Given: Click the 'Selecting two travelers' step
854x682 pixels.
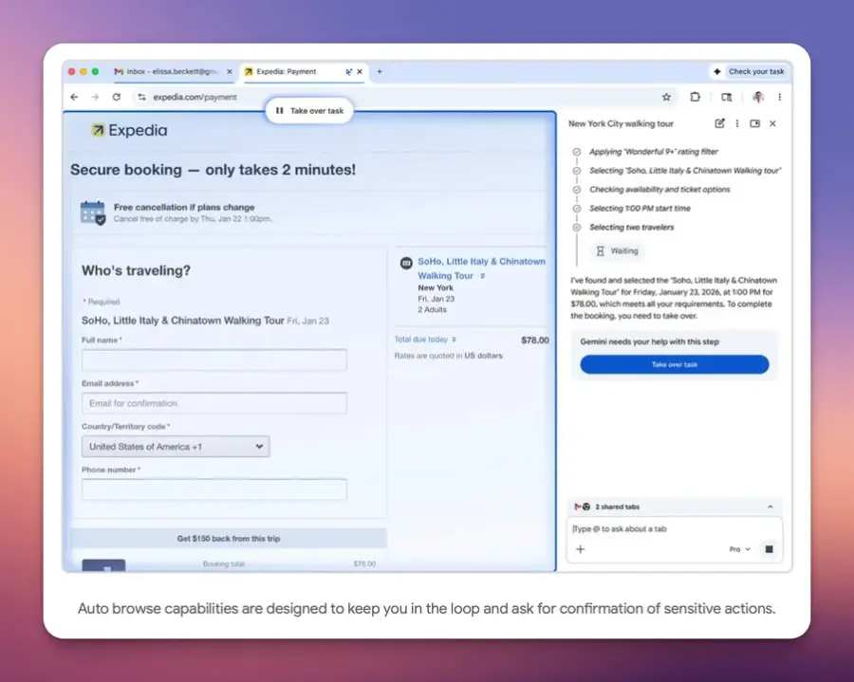Looking at the screenshot, I should tap(631, 227).
